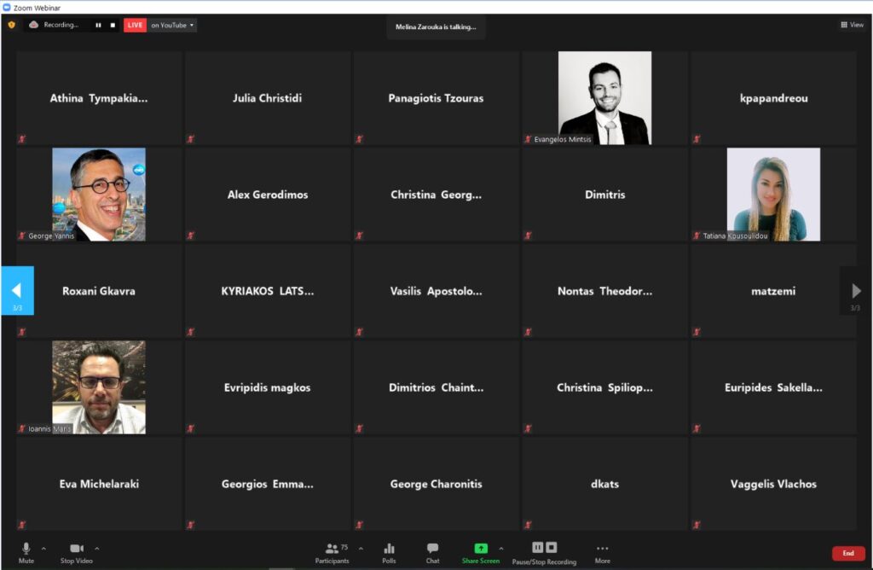Click the green Share Screen icon
873x570 pixels.
pos(481,549)
